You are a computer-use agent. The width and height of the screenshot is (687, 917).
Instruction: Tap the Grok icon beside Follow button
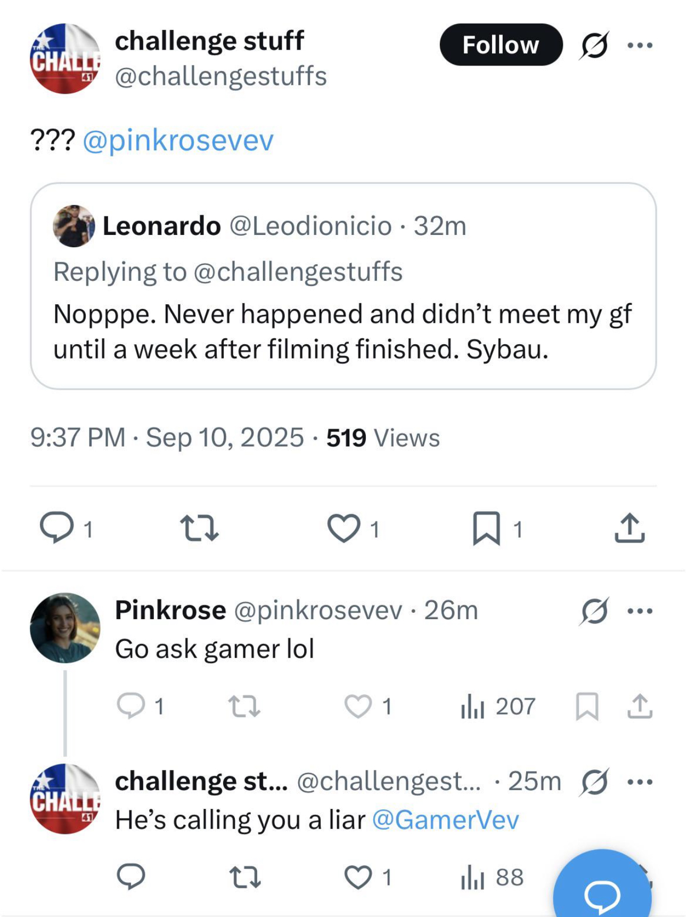(x=594, y=45)
